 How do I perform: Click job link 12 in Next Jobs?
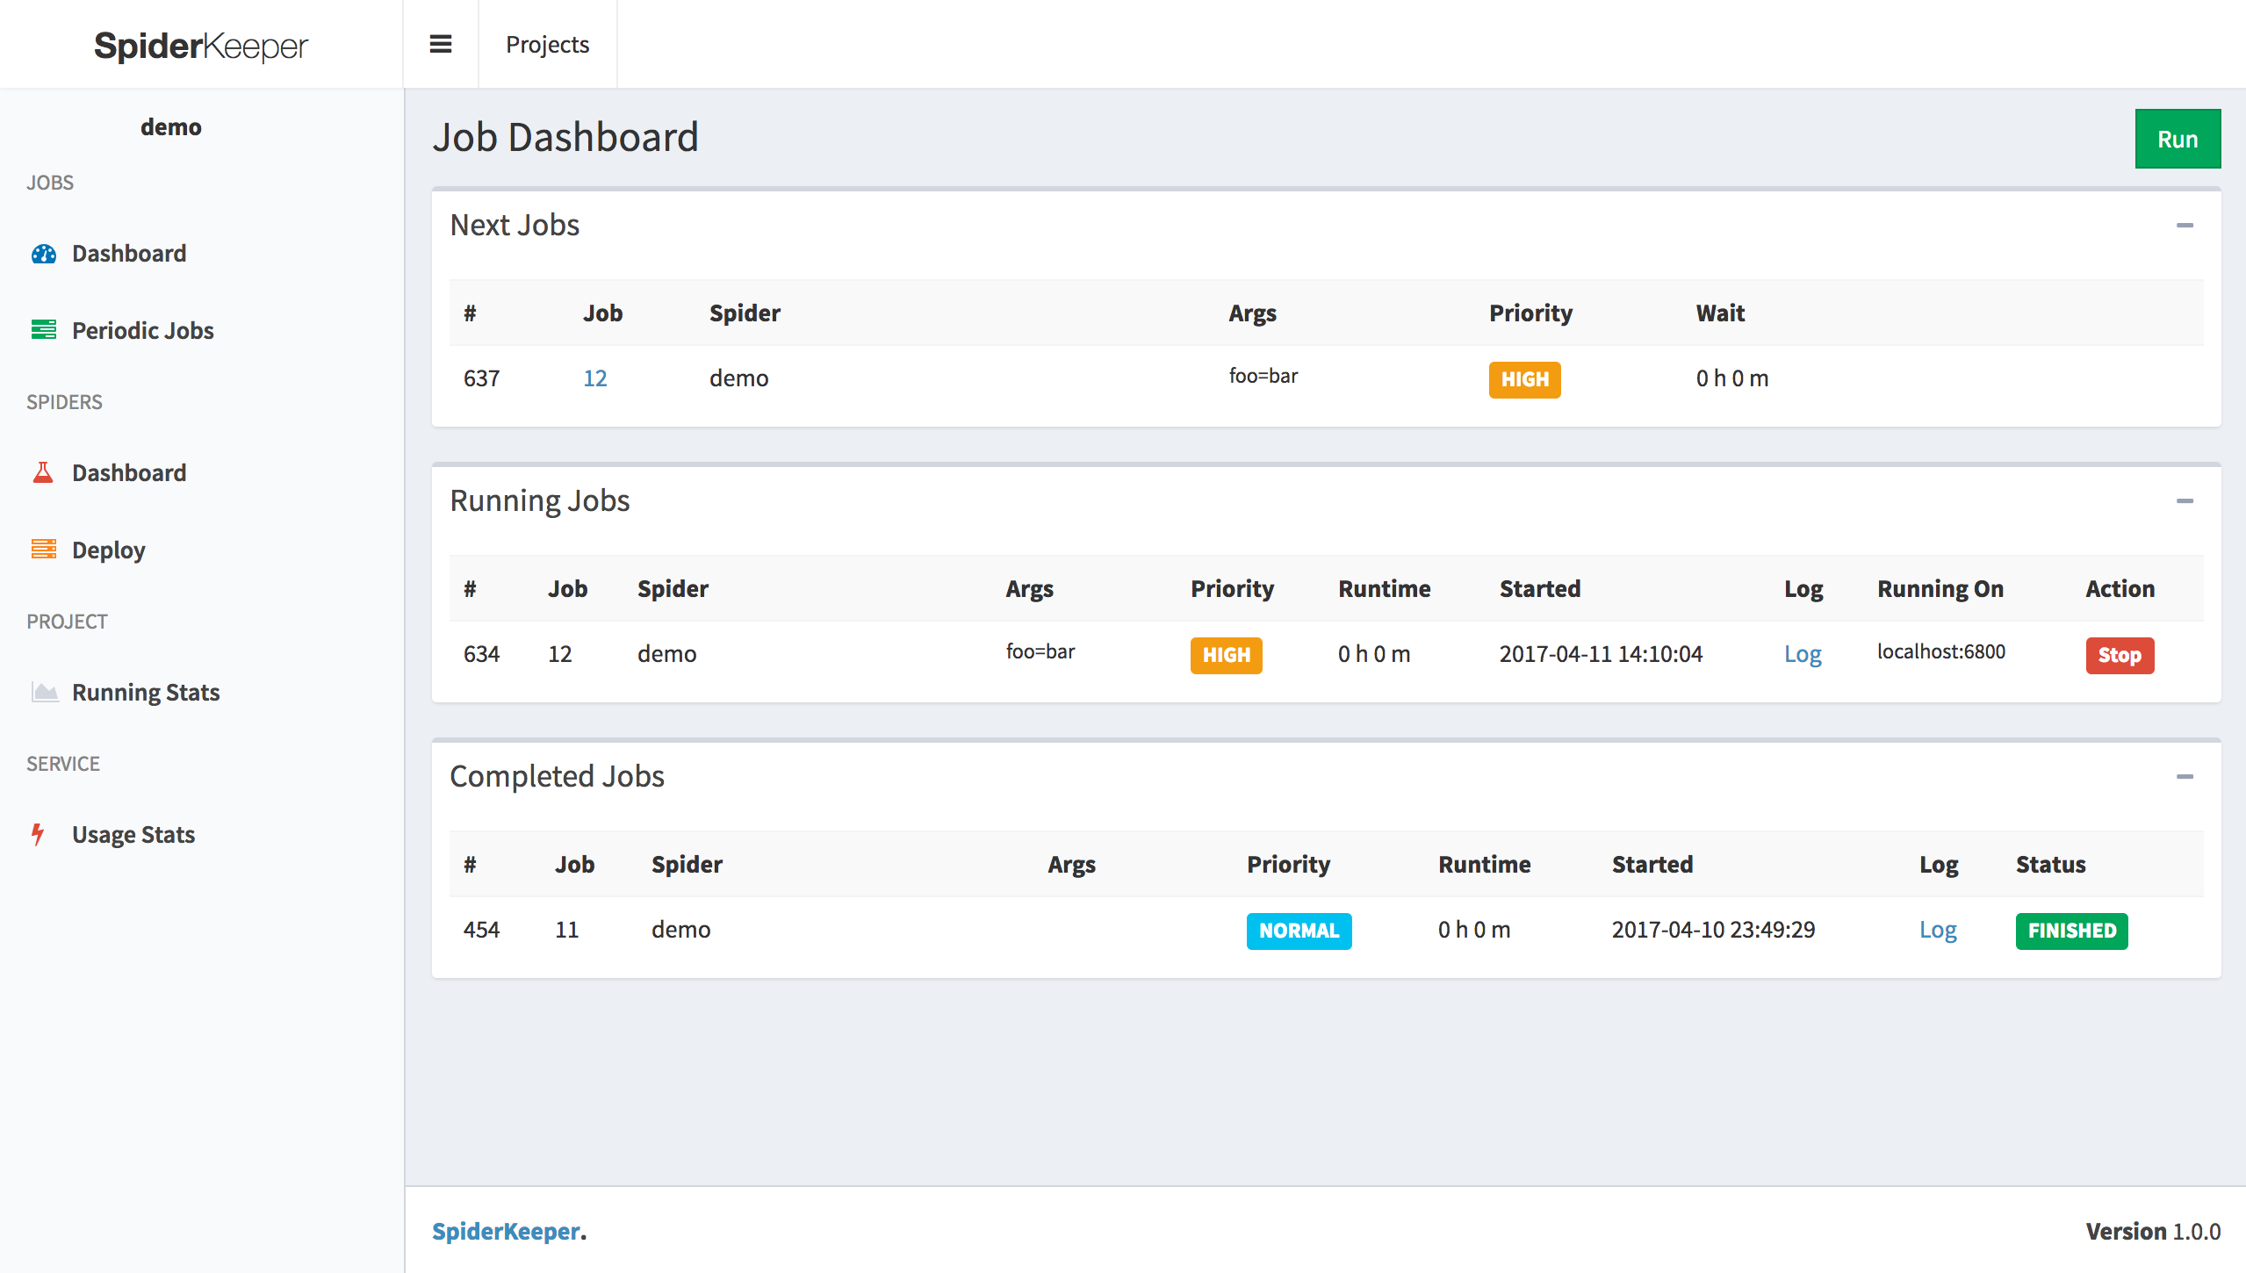click(x=594, y=378)
